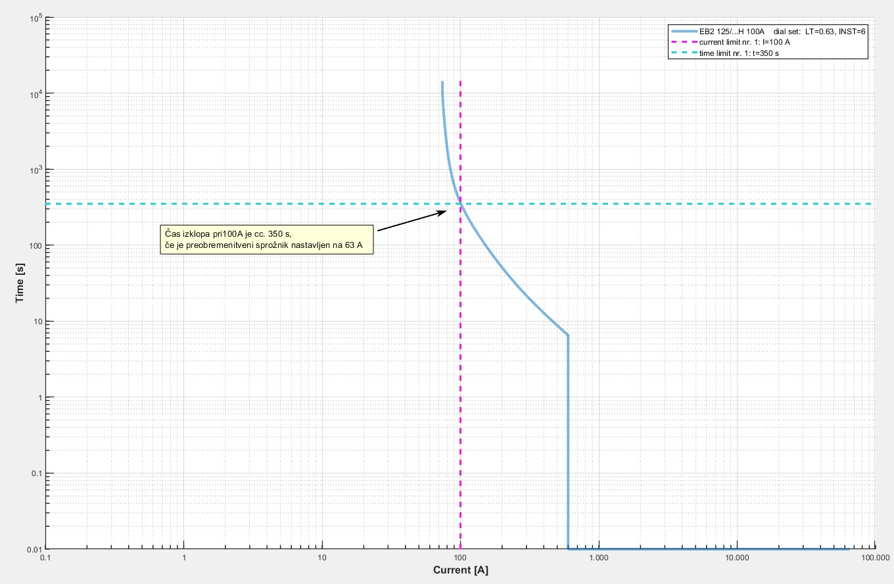
Task: Click the 'Current [A]' x-axis label
Action: [x=460, y=569]
